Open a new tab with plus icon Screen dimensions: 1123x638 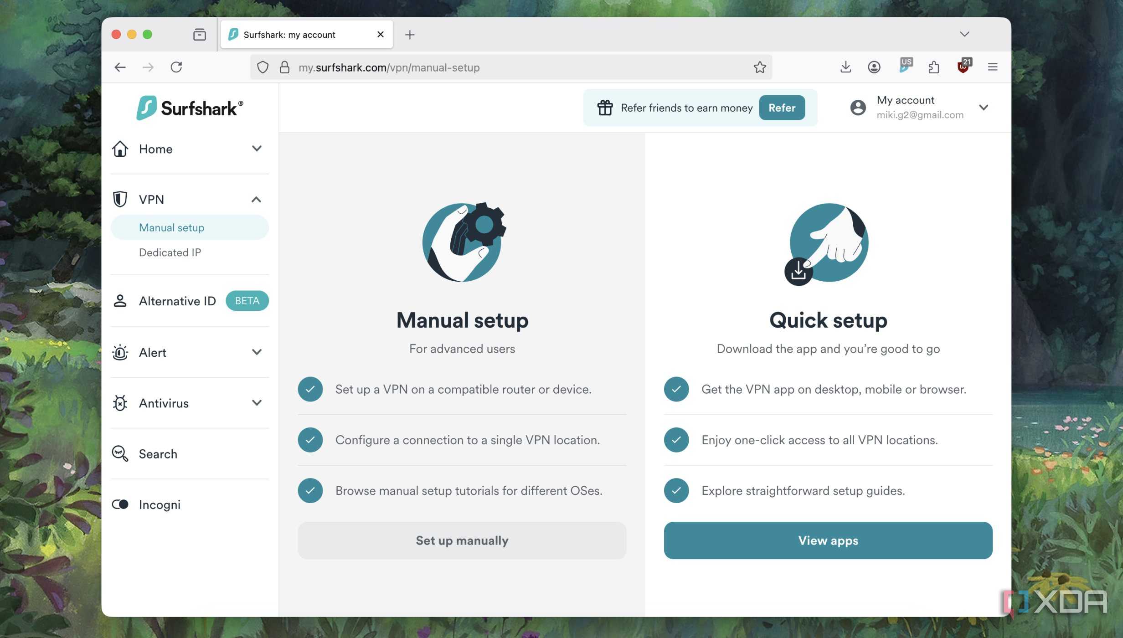[410, 35]
